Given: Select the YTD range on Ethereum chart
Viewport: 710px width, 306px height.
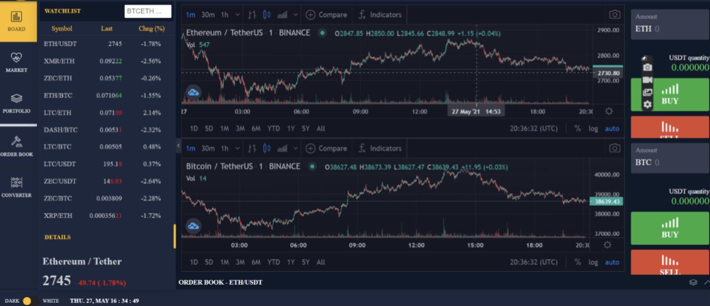Looking at the screenshot, I should 273,129.
